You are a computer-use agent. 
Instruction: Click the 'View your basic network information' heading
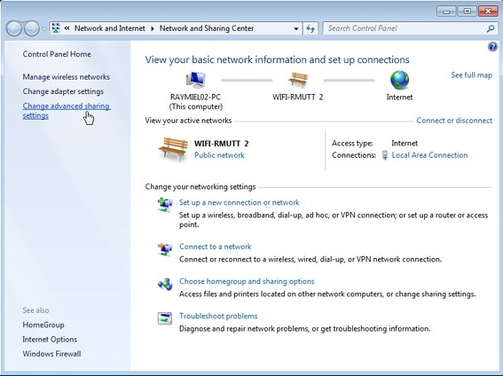277,60
